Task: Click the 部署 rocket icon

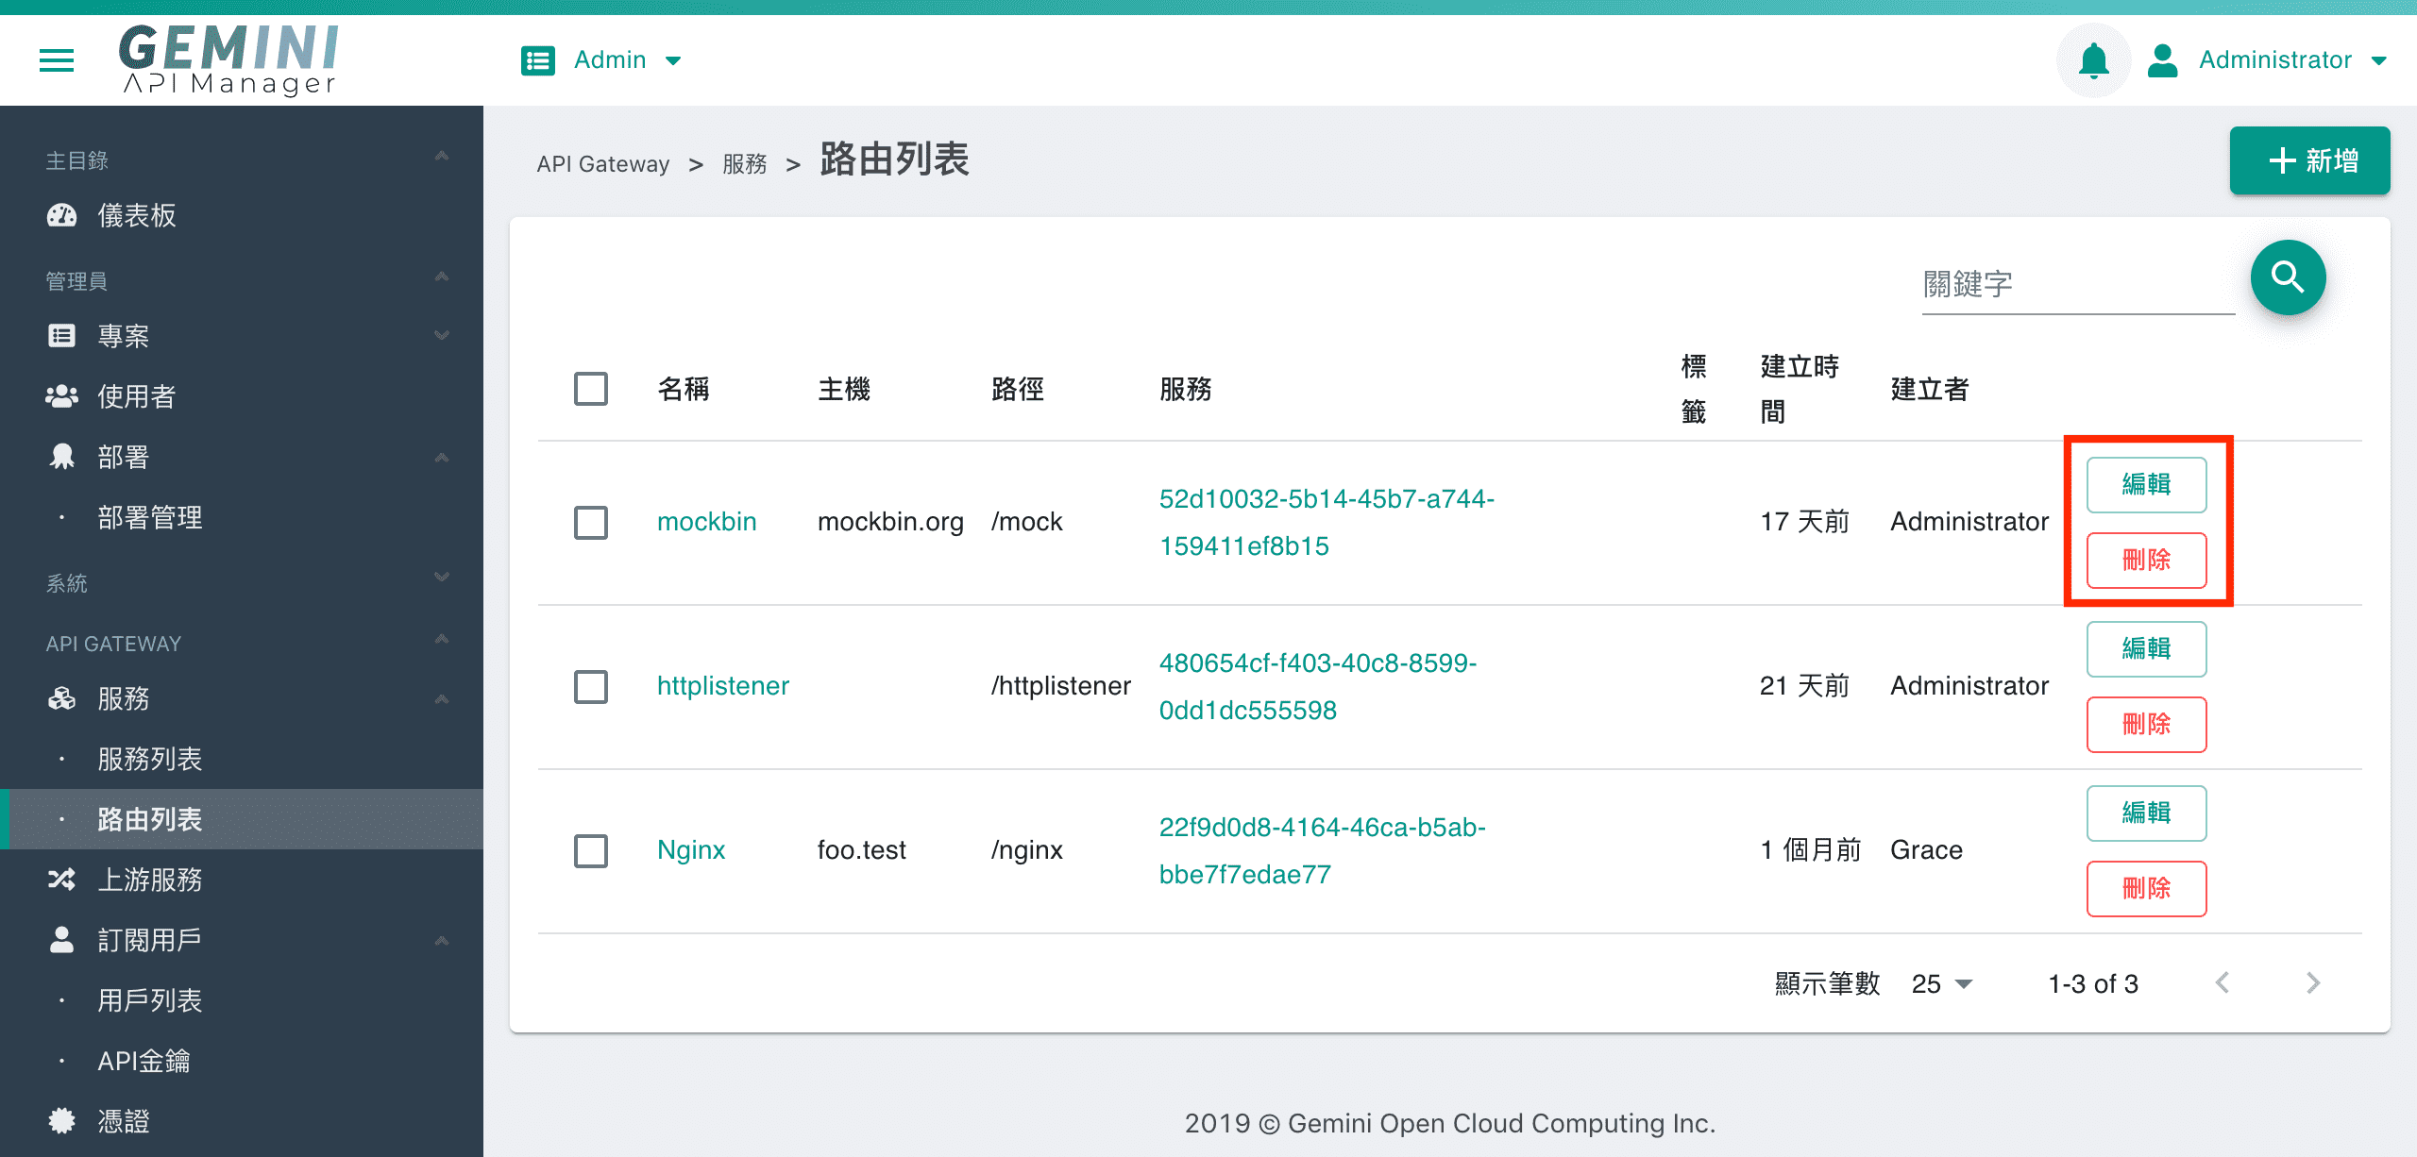Action: point(62,457)
